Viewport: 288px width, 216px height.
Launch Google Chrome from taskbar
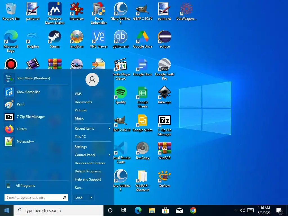click(x=193, y=210)
